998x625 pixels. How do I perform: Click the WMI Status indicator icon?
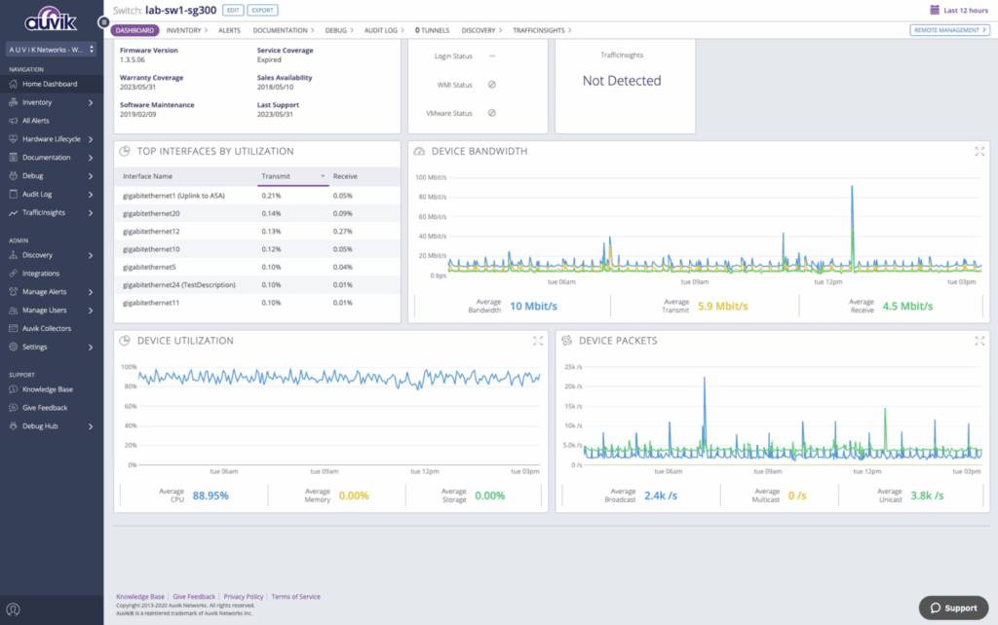click(492, 85)
